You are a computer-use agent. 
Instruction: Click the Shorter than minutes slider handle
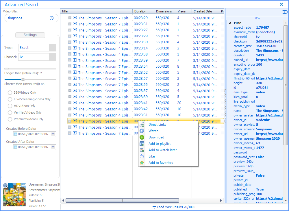23,79
